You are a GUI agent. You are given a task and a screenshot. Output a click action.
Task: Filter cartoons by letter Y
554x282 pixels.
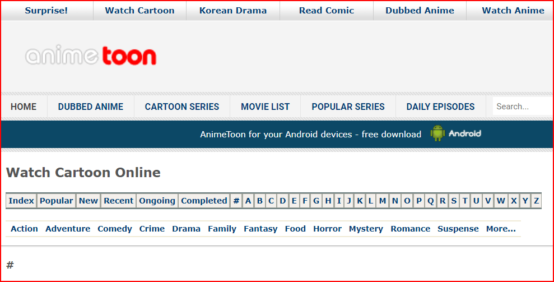(x=525, y=201)
